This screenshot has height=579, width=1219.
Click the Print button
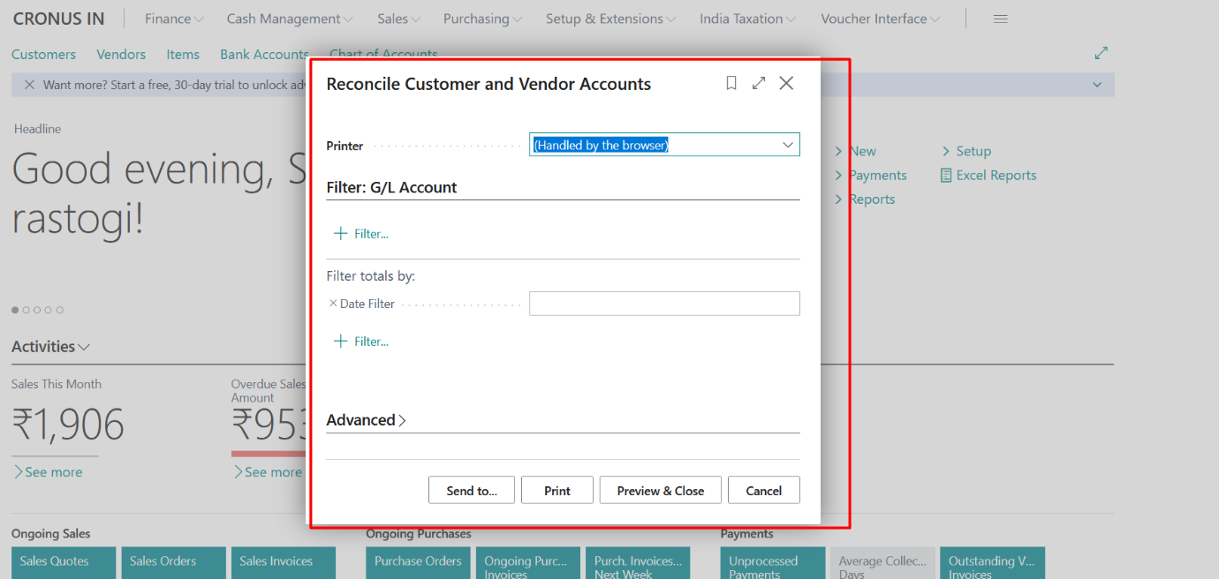pos(556,490)
